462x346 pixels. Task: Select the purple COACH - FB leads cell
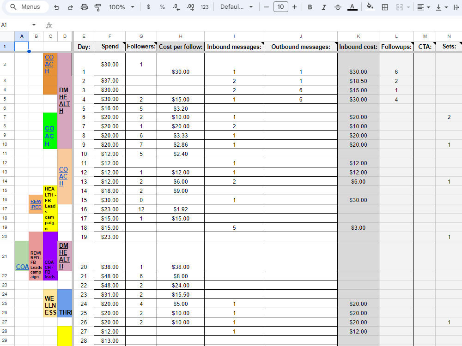50,256
